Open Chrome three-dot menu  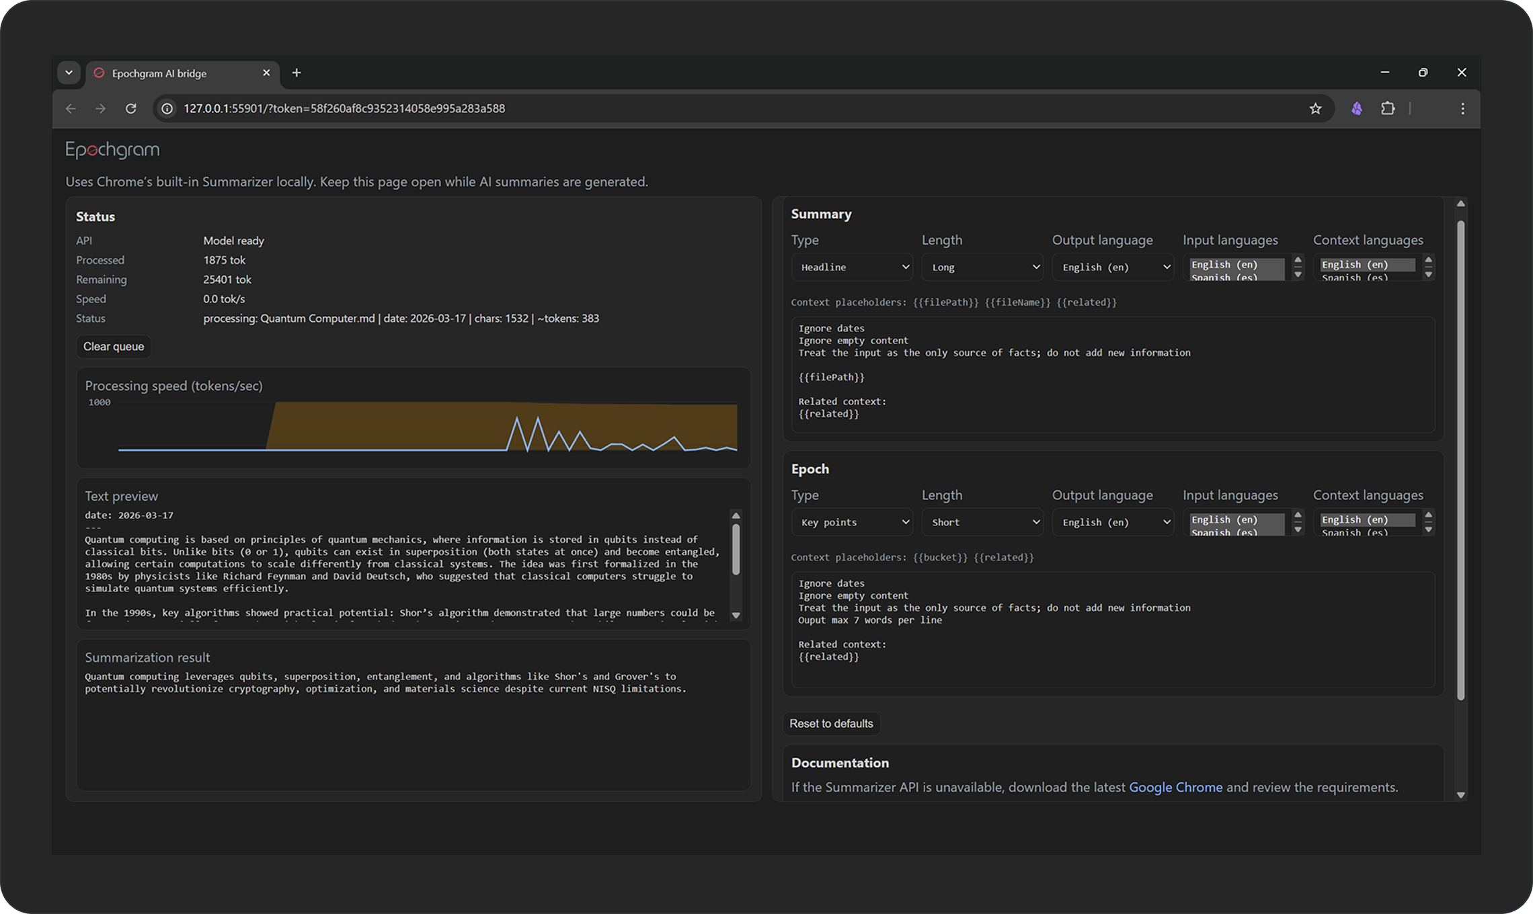pos(1462,108)
